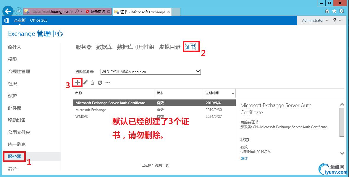Click the plus icon to add a new certificate
The width and height of the screenshot is (349, 177).
pos(77,83)
